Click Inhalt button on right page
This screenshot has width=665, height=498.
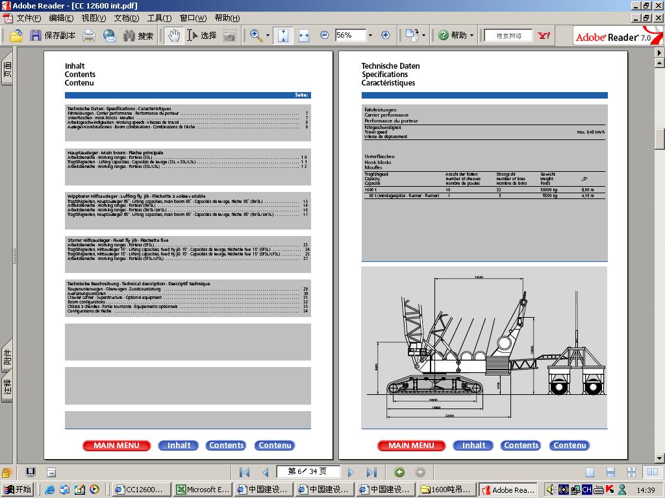(473, 445)
